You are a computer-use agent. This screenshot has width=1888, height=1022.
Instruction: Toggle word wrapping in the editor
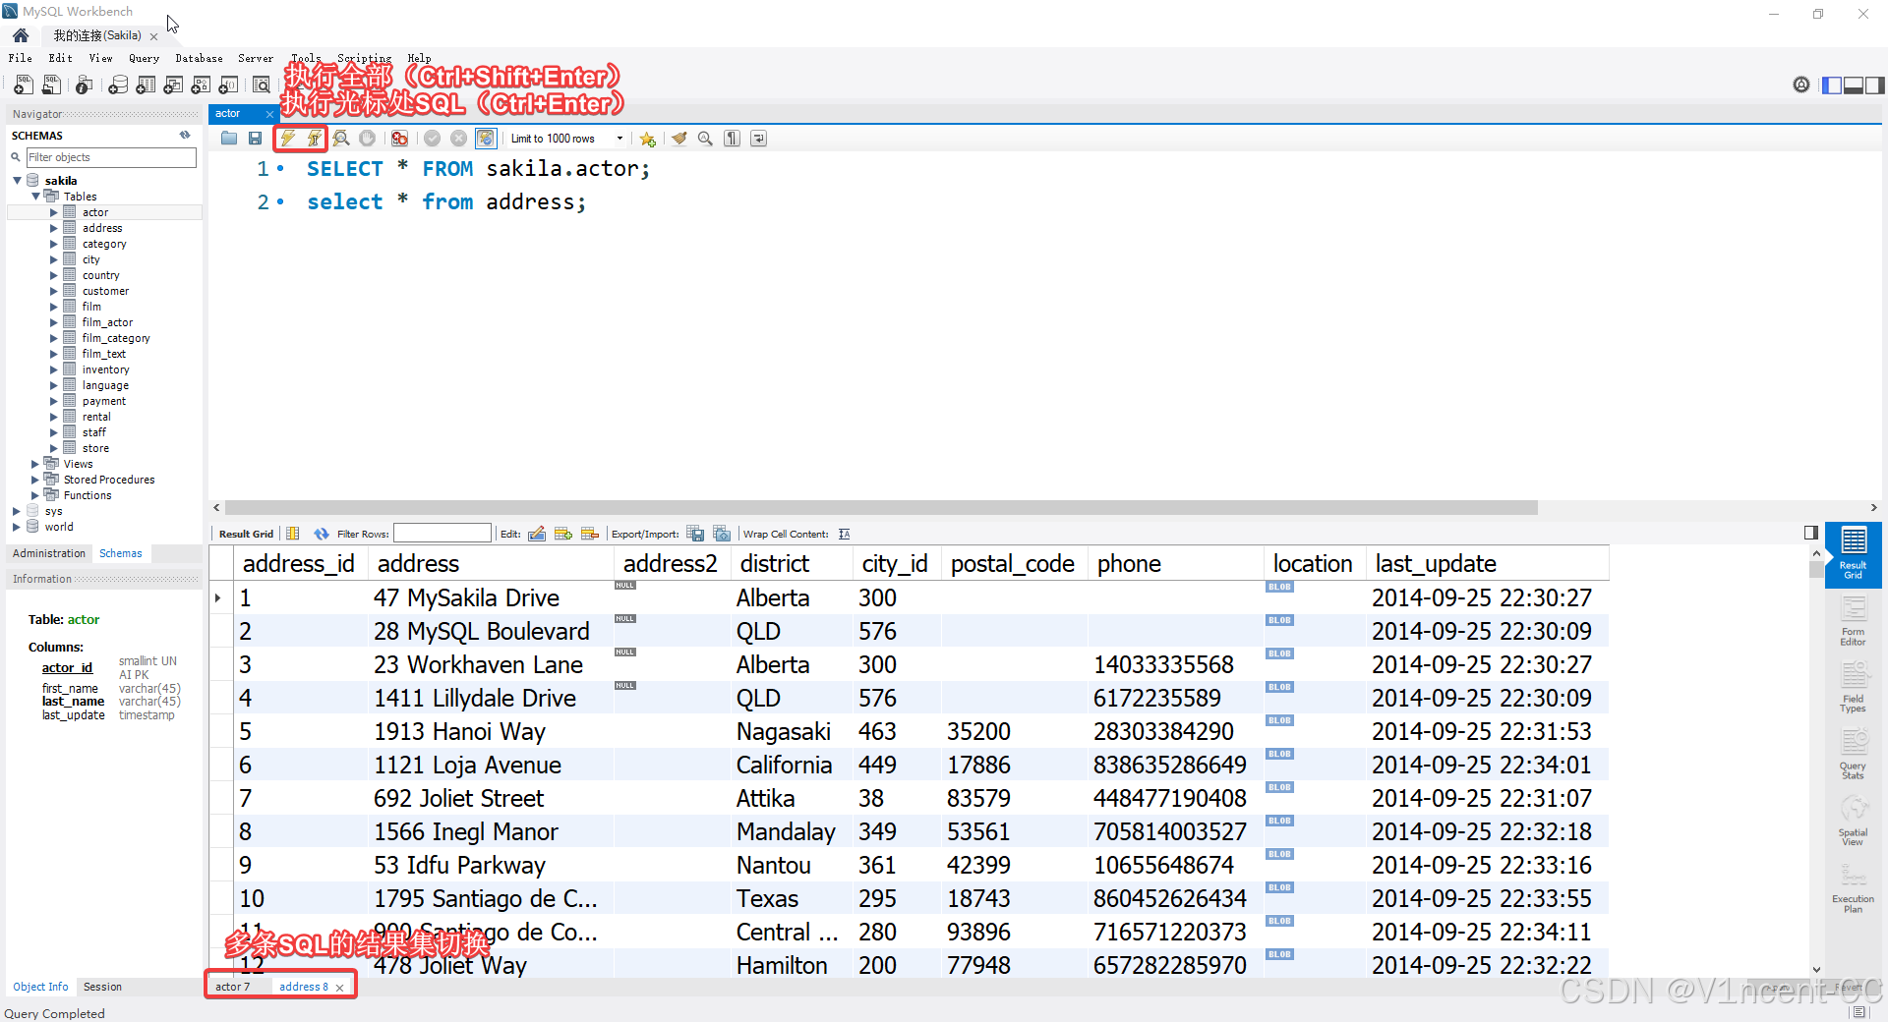pos(758,139)
